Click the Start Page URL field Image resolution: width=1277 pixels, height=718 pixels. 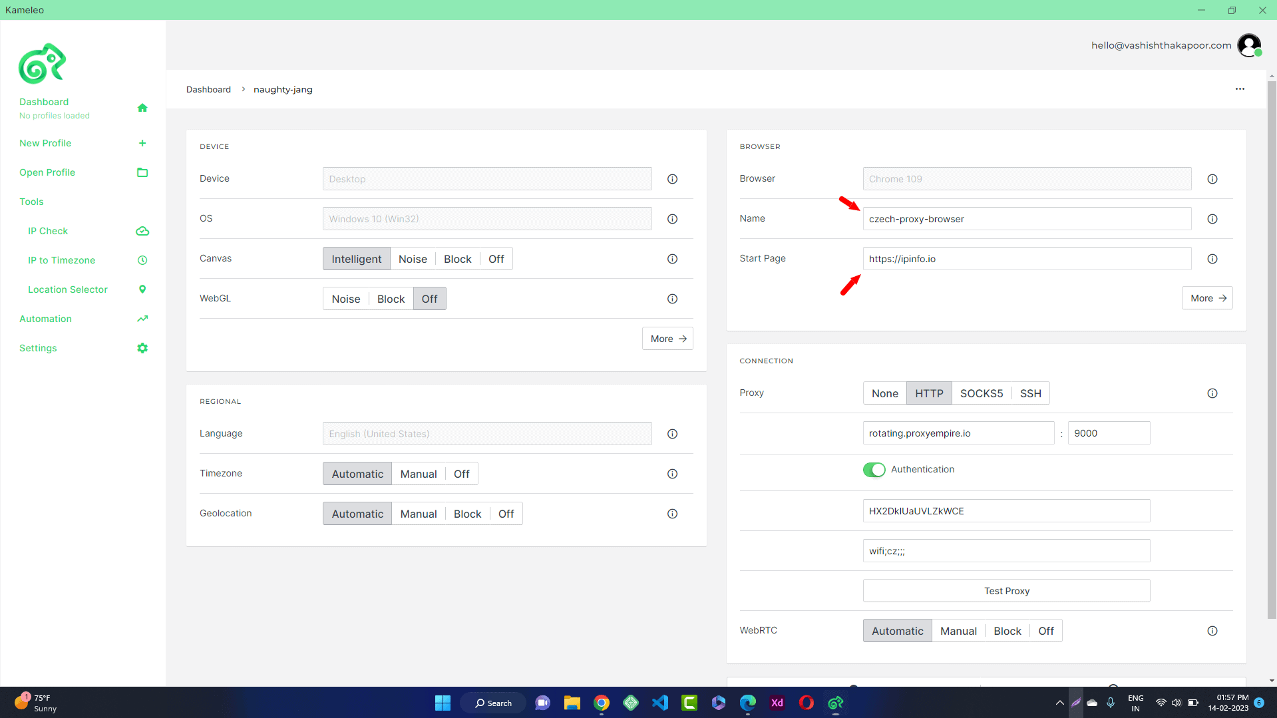1026,259
